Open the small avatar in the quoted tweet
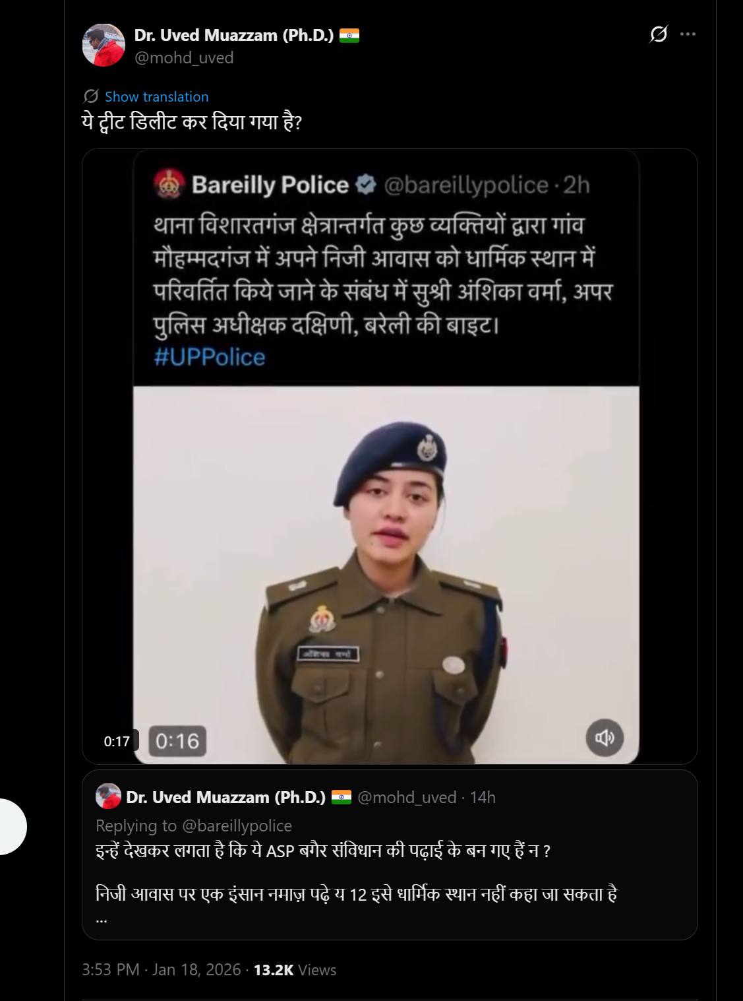Viewport: 743px width, 1001px height. point(108,796)
